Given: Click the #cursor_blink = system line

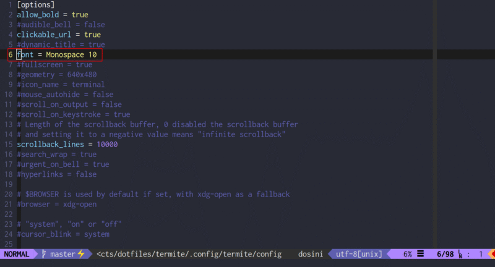Looking at the screenshot, I should pos(63,234).
